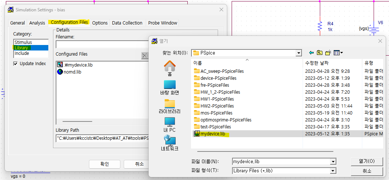Click the Home shortcut in places bar
389x180 pixels.
(x=170, y=68)
